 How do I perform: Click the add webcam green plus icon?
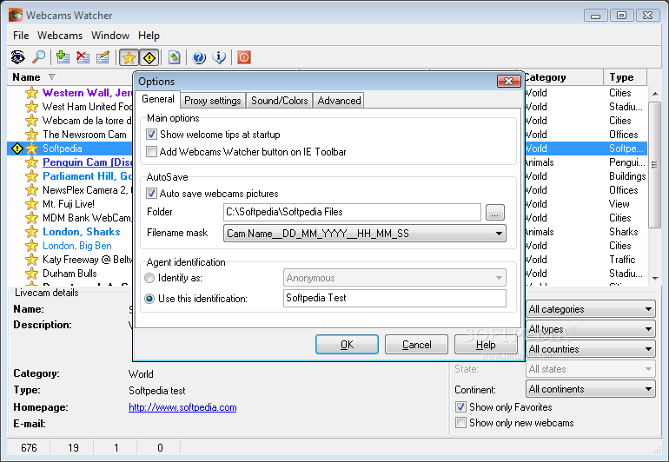pos(63,56)
